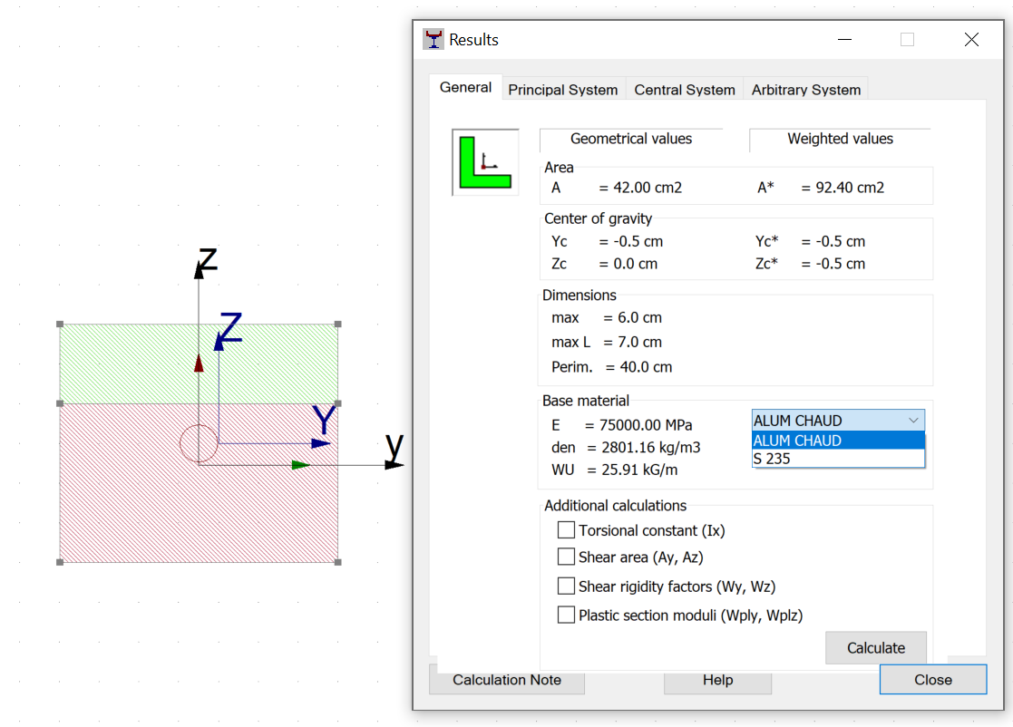Click the Calculate button
This screenshot has height=727, width=1013.
875,647
